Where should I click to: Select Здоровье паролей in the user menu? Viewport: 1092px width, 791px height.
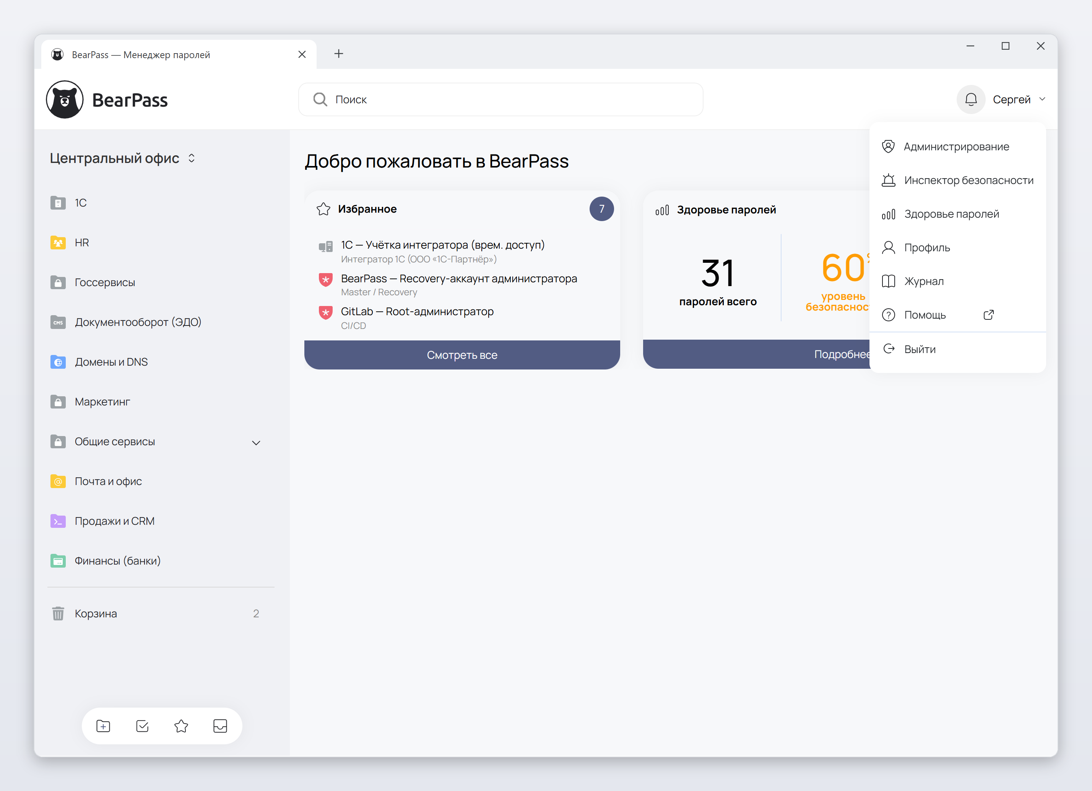pyautogui.click(x=958, y=214)
